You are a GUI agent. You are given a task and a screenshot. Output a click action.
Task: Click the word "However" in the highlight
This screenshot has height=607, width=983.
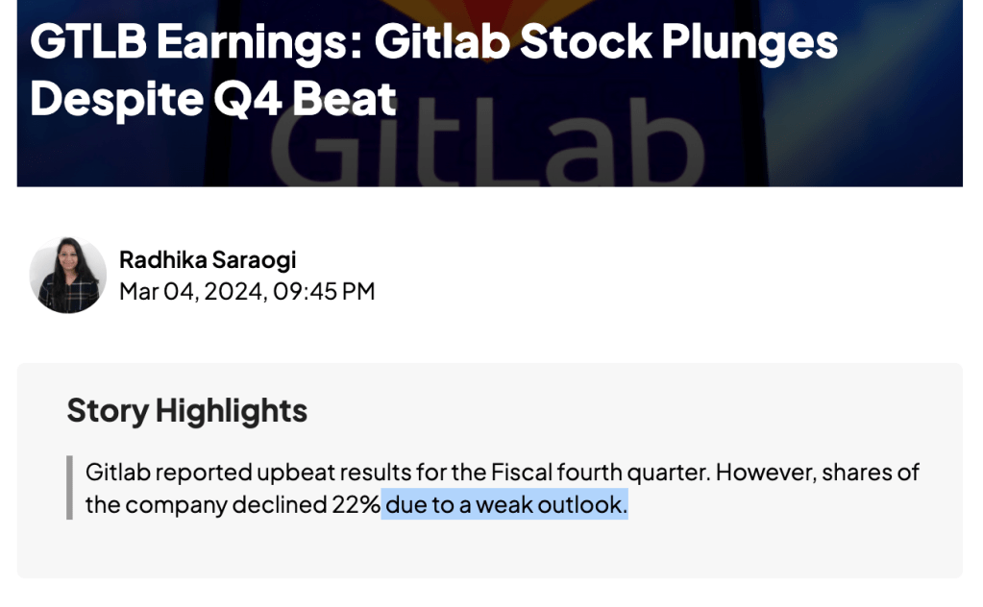[x=761, y=473]
